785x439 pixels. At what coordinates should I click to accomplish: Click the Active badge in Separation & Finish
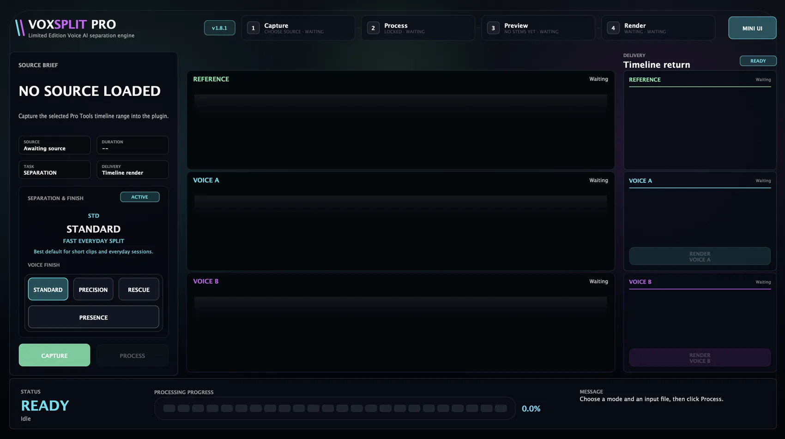pos(139,197)
